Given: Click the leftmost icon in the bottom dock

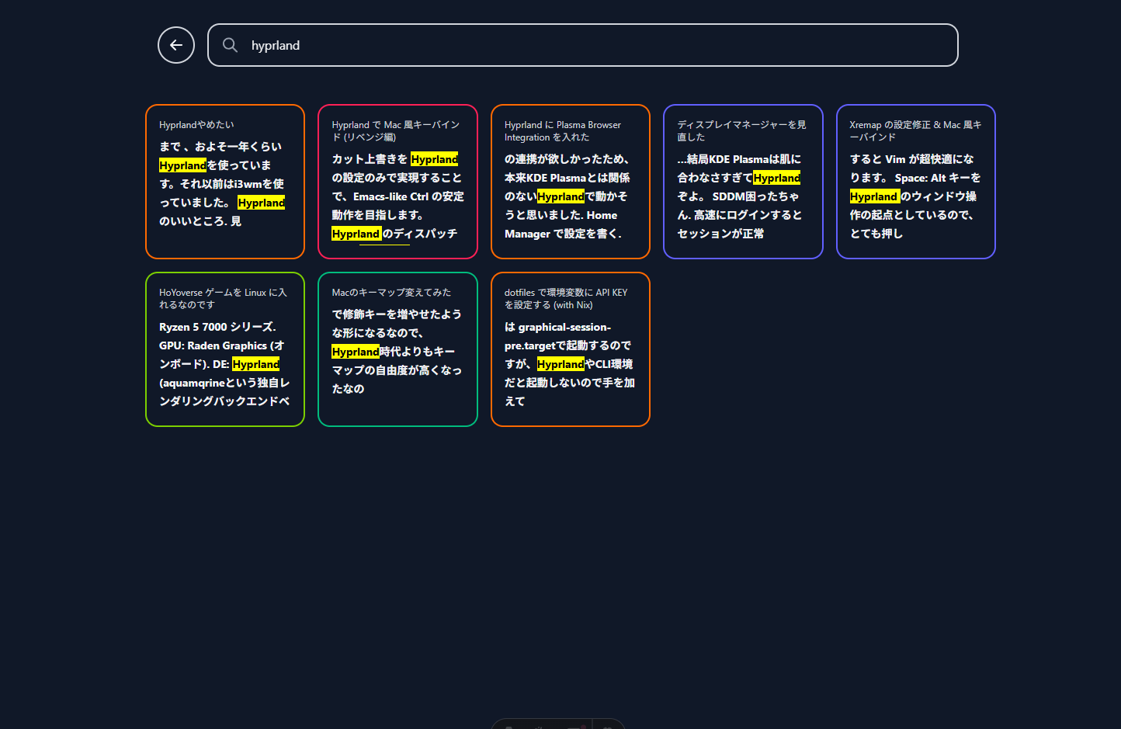Looking at the screenshot, I should tap(508, 727).
